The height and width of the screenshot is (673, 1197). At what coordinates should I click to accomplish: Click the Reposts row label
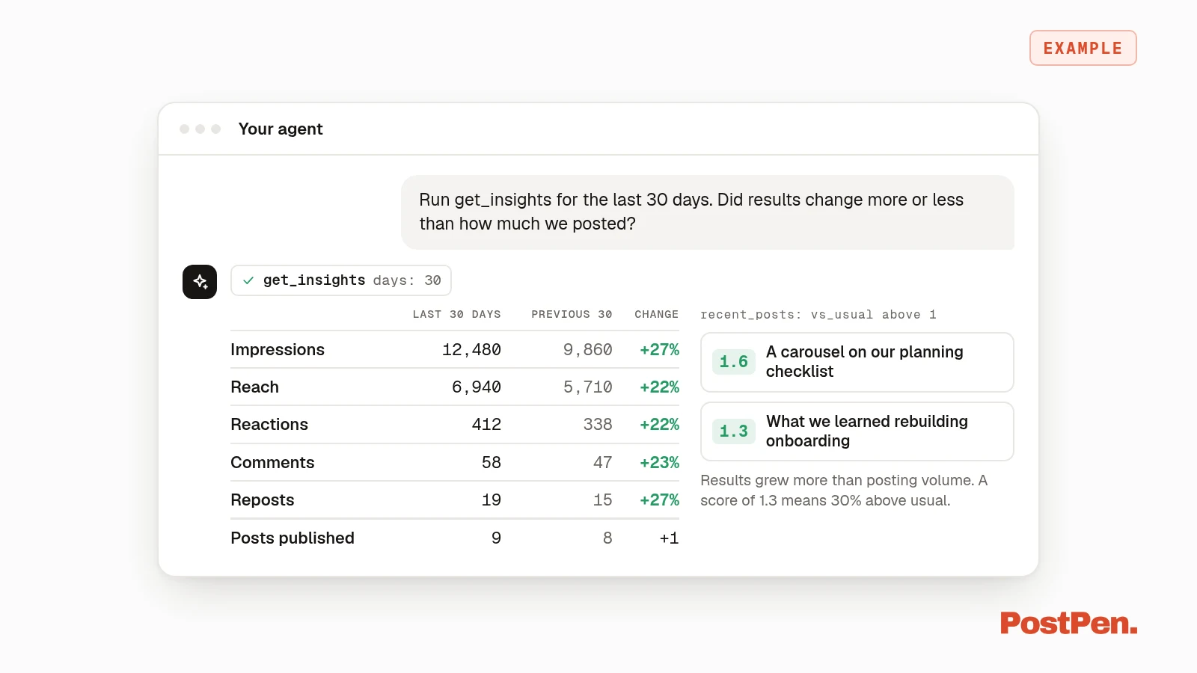(263, 500)
